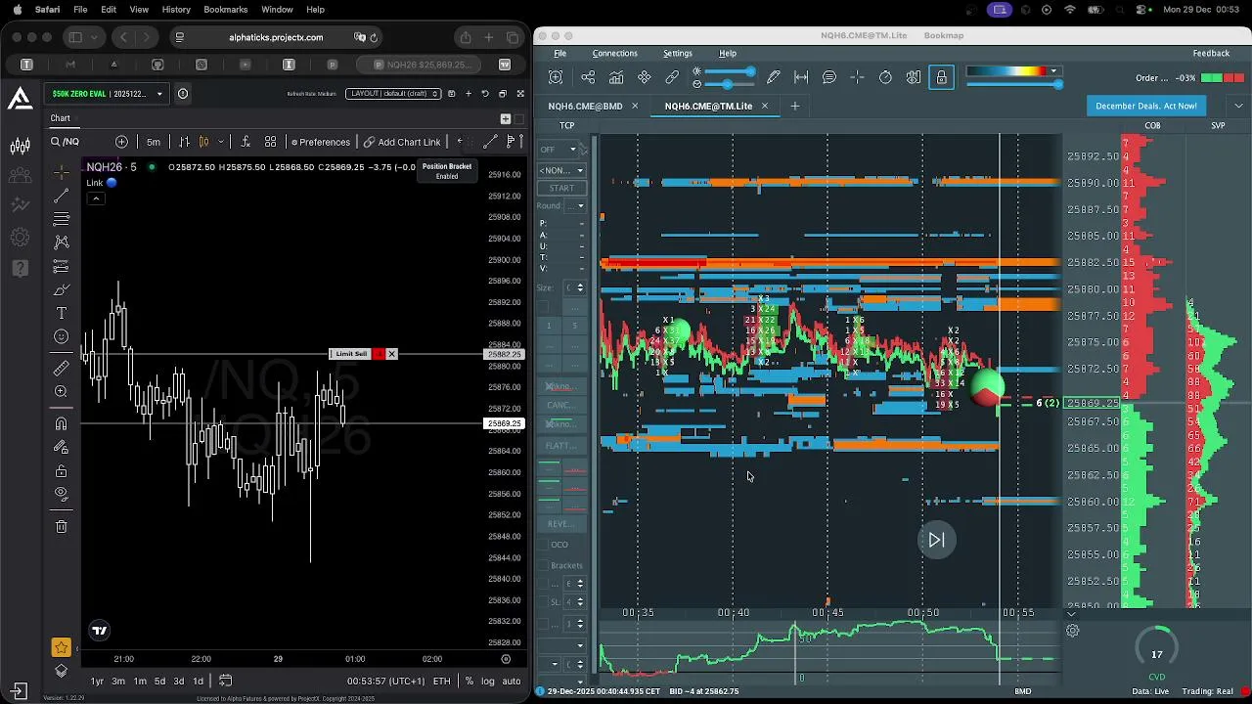Toggle hide all drawings eye icon
1252x704 pixels.
(61, 494)
